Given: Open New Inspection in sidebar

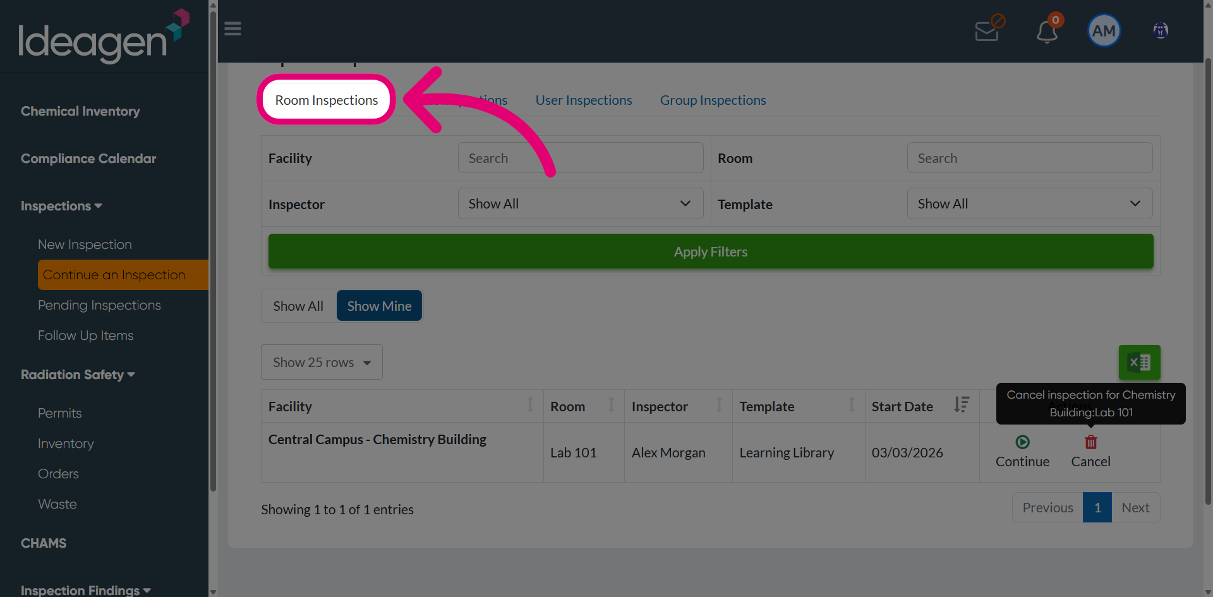Looking at the screenshot, I should [x=85, y=244].
